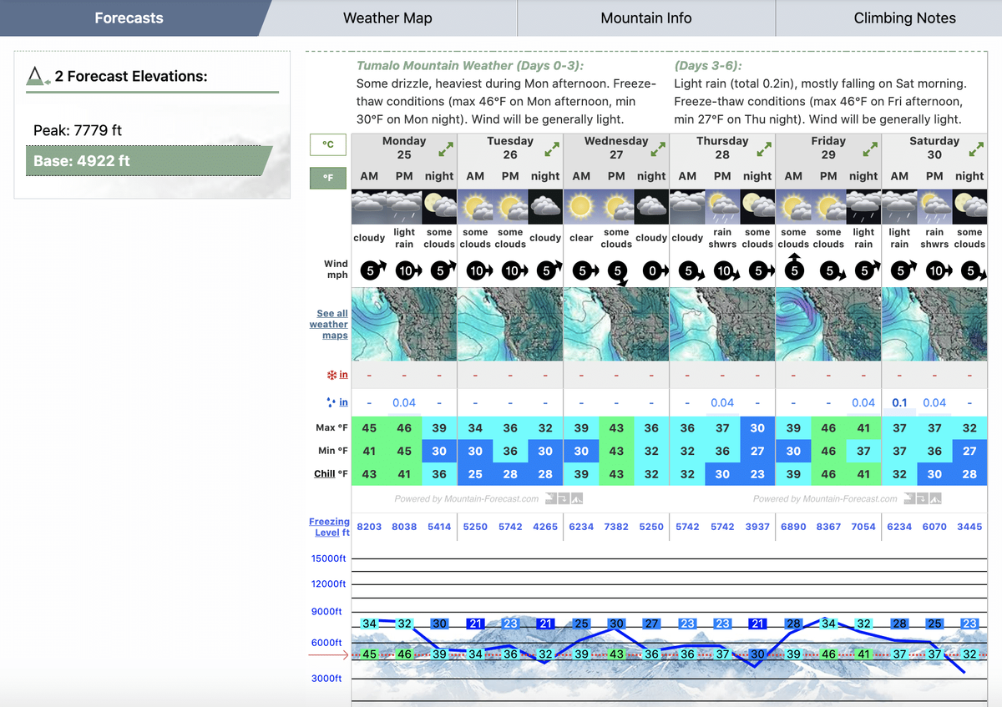Viewport: 1002px width, 707px height.
Task: Open Saturday weather map thumbnail
Action: coord(934,325)
